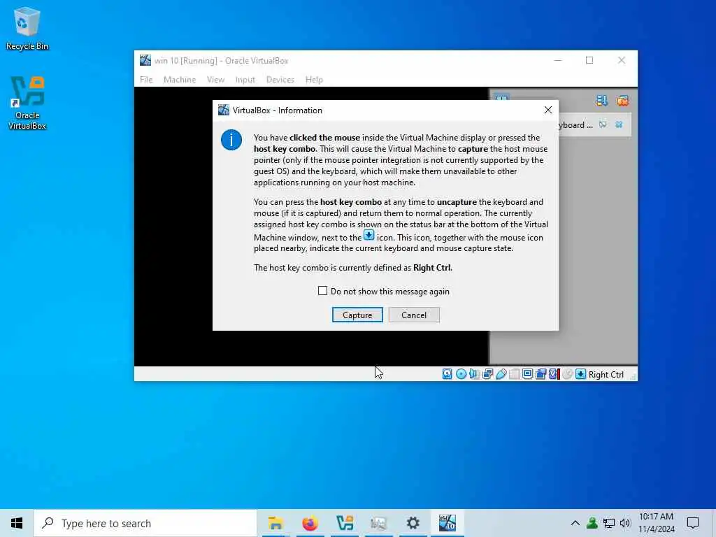Open the Machine menu
Image resolution: width=716 pixels, height=537 pixels.
[x=180, y=80]
